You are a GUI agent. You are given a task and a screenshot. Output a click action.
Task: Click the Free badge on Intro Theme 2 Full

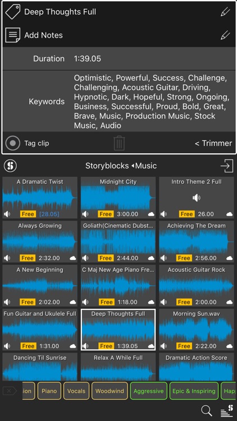[186, 214]
